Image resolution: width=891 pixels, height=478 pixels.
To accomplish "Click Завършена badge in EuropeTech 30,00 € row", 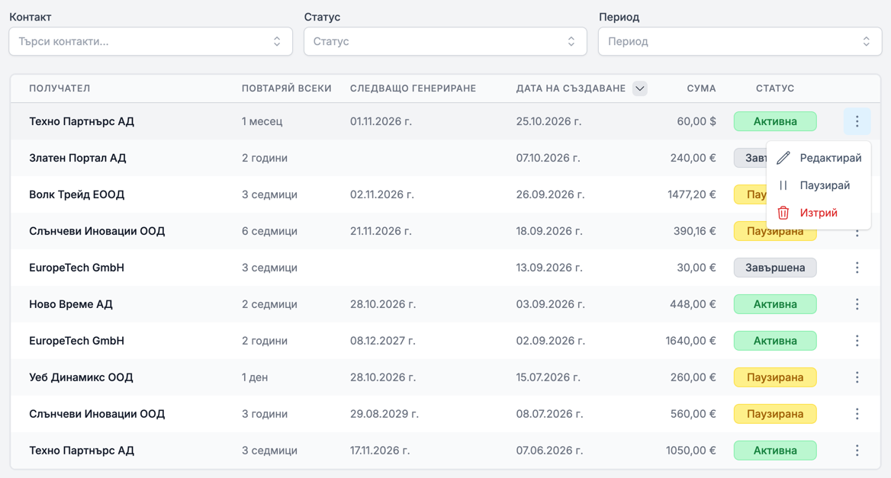I will pyautogui.click(x=775, y=268).
